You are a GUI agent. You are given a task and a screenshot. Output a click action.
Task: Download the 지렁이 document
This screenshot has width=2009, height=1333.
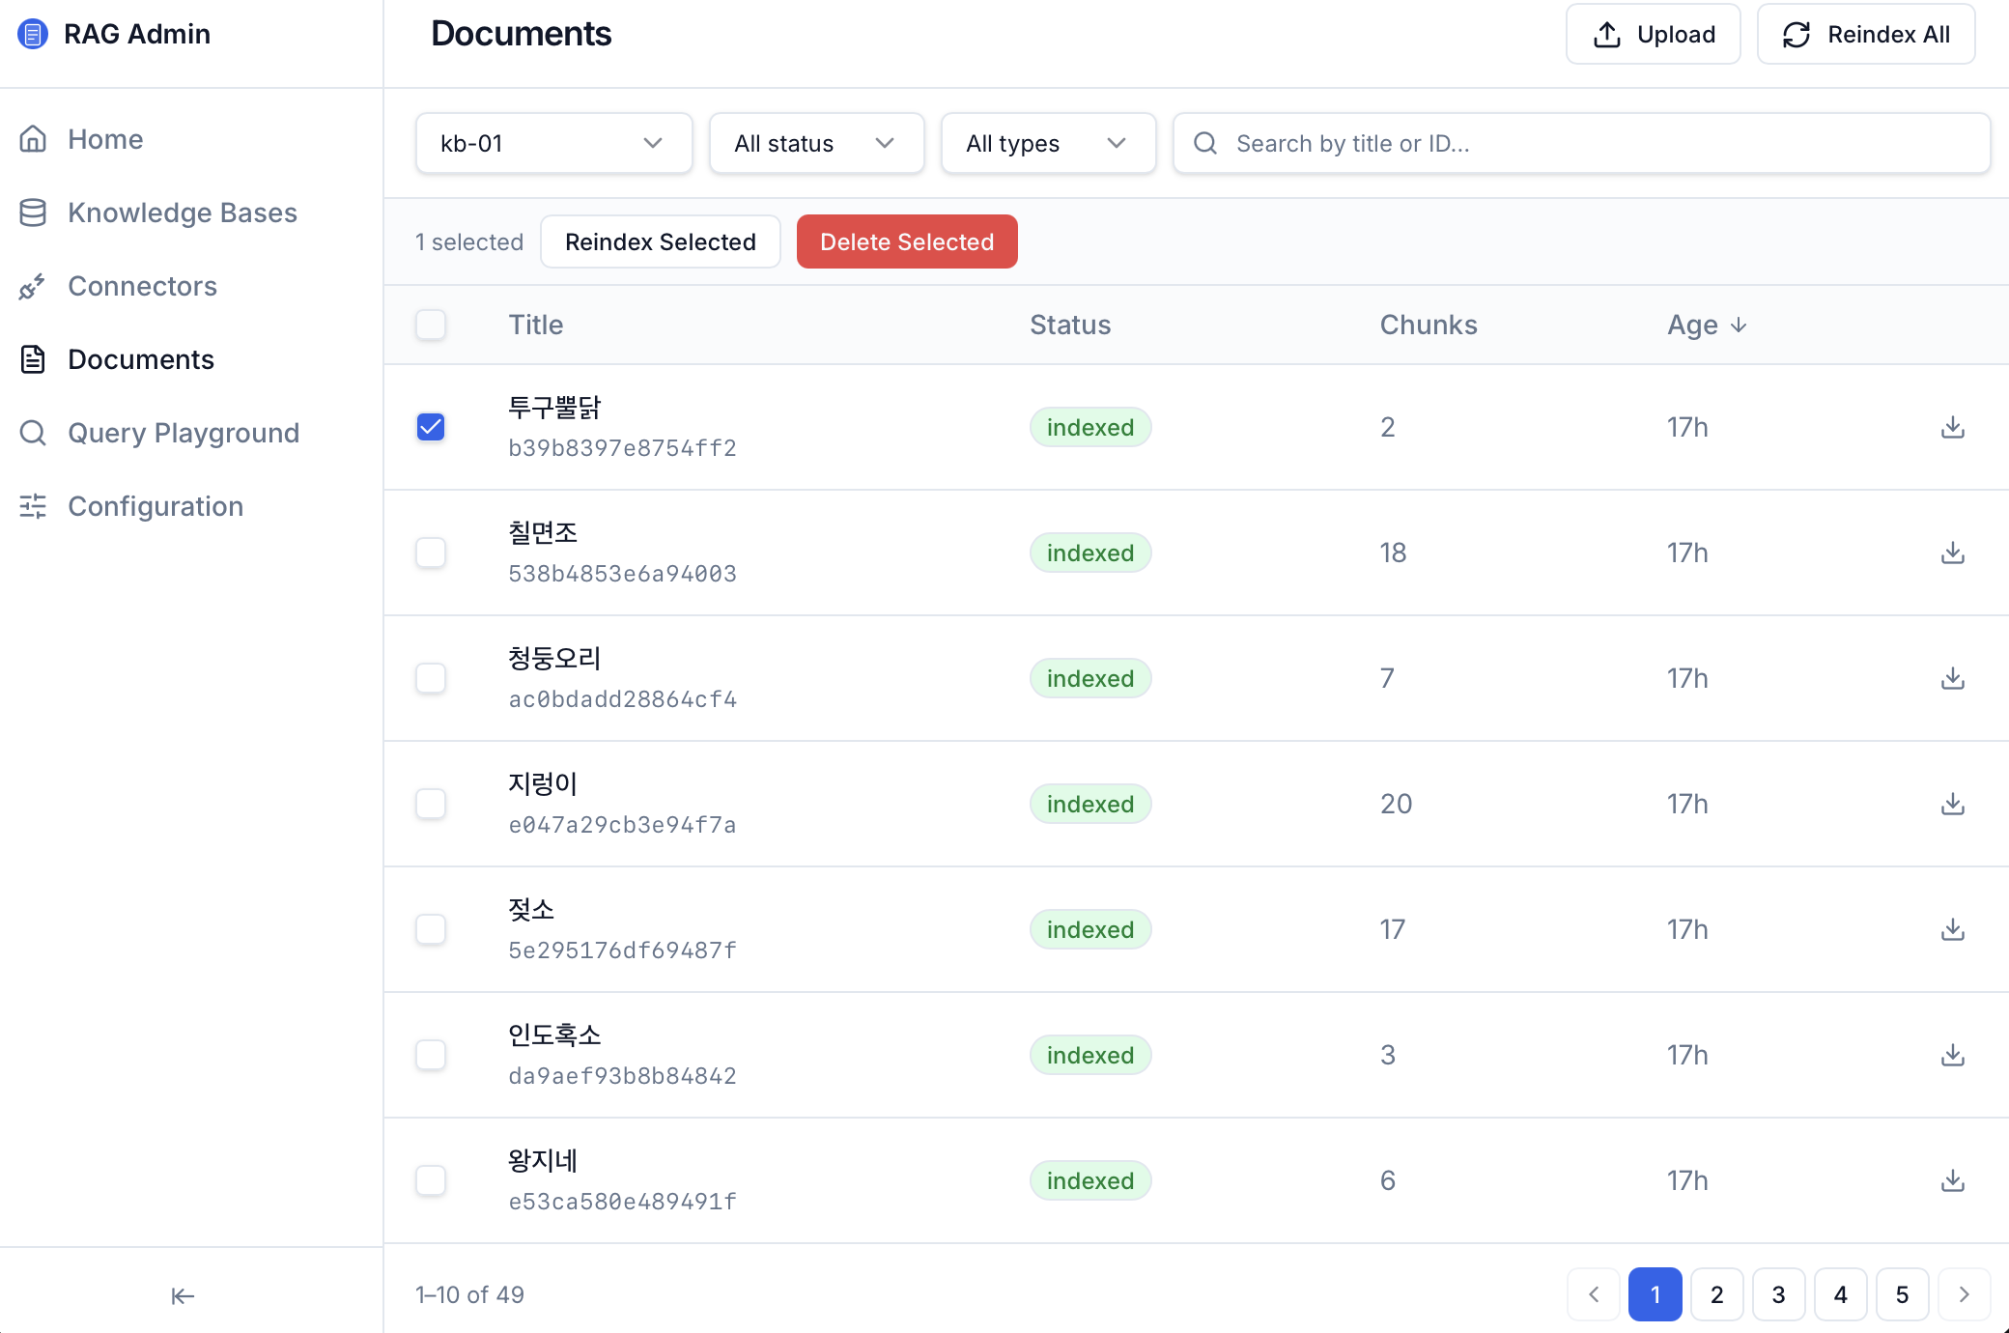pyautogui.click(x=1953, y=804)
